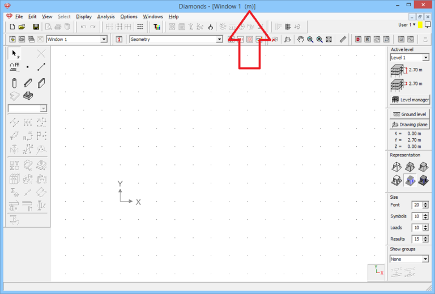435x294 pixels.
Task: Click the drawing plane toolbar icon
Action: pyautogui.click(x=288, y=40)
